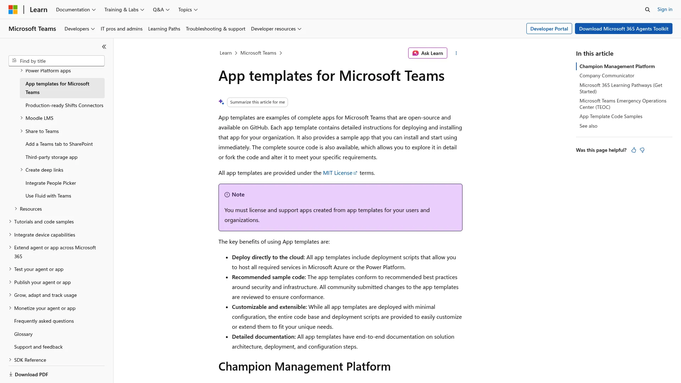
Task: Open the Developer resources dropdown
Action: (276, 29)
